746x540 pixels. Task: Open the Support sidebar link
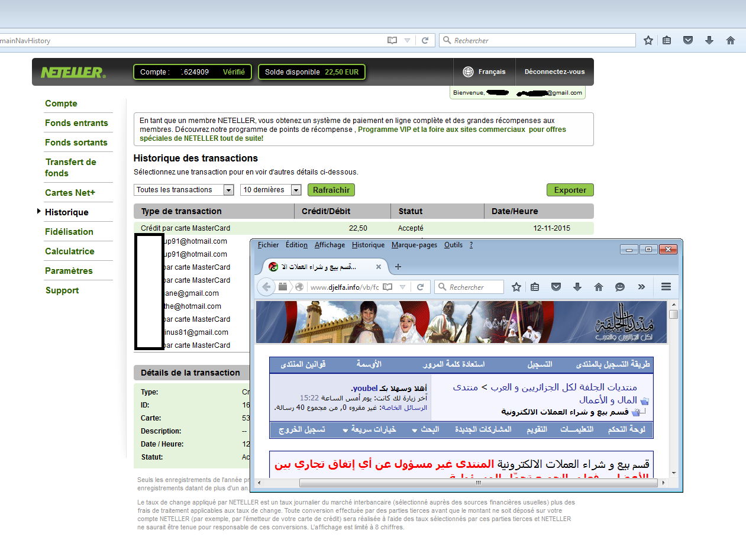pos(62,290)
